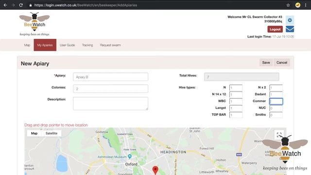
Task: Open messages via the envelope icon
Action: pos(290,29)
